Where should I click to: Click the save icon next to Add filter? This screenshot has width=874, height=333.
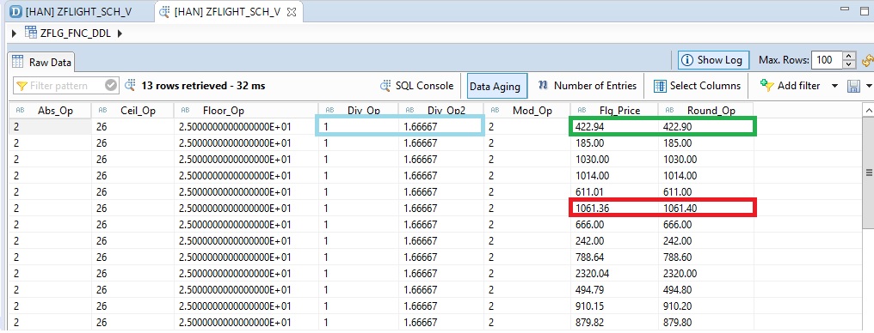tap(853, 86)
